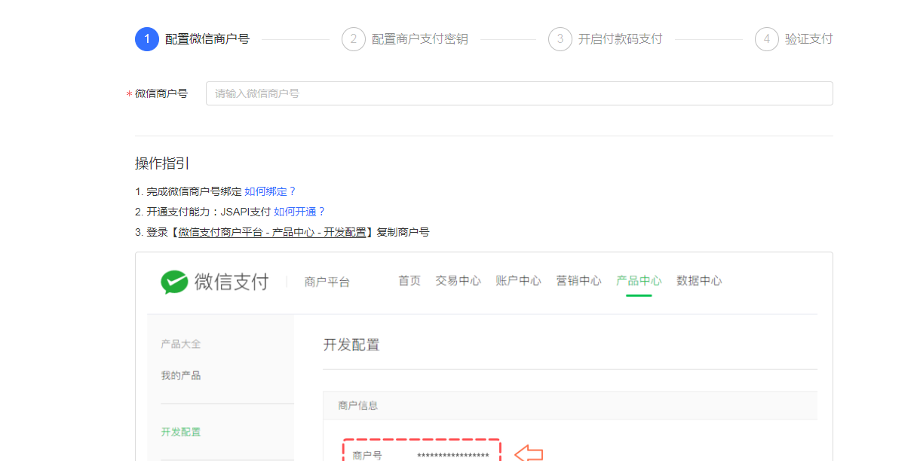Open the 如何绑定？ help link
The image size is (914, 461).
(270, 191)
